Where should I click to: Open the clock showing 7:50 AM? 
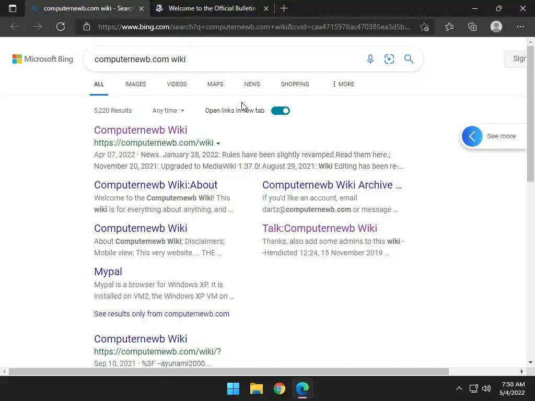(512, 388)
